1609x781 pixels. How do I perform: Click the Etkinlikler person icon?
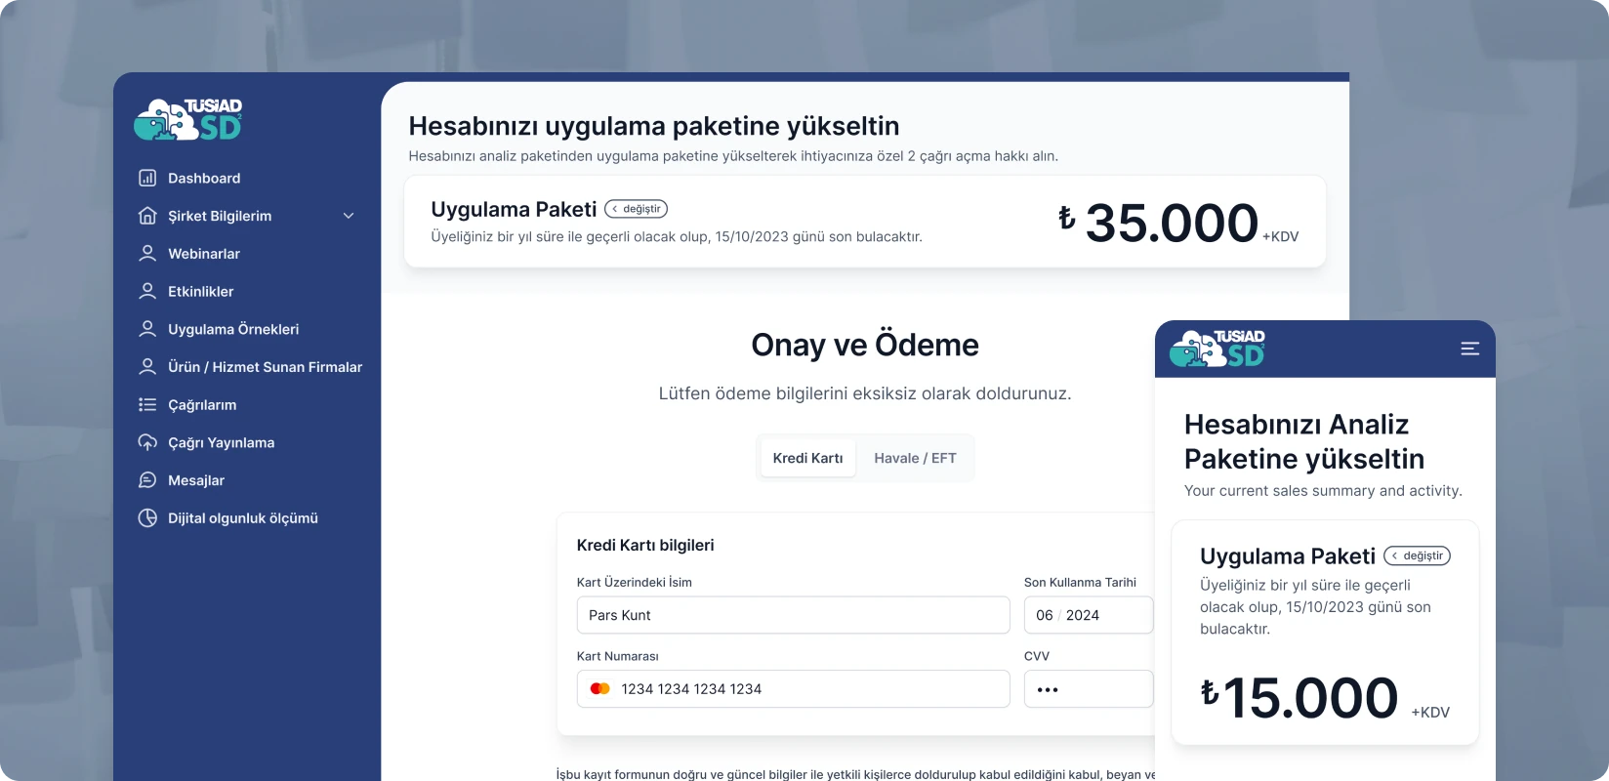[x=147, y=291]
